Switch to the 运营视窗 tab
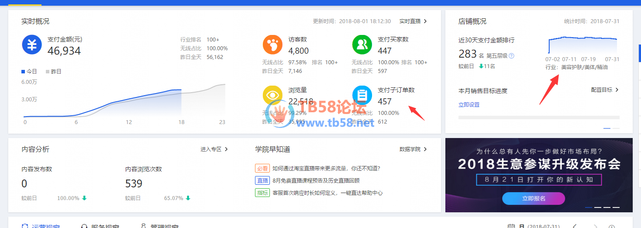 tap(41, 226)
